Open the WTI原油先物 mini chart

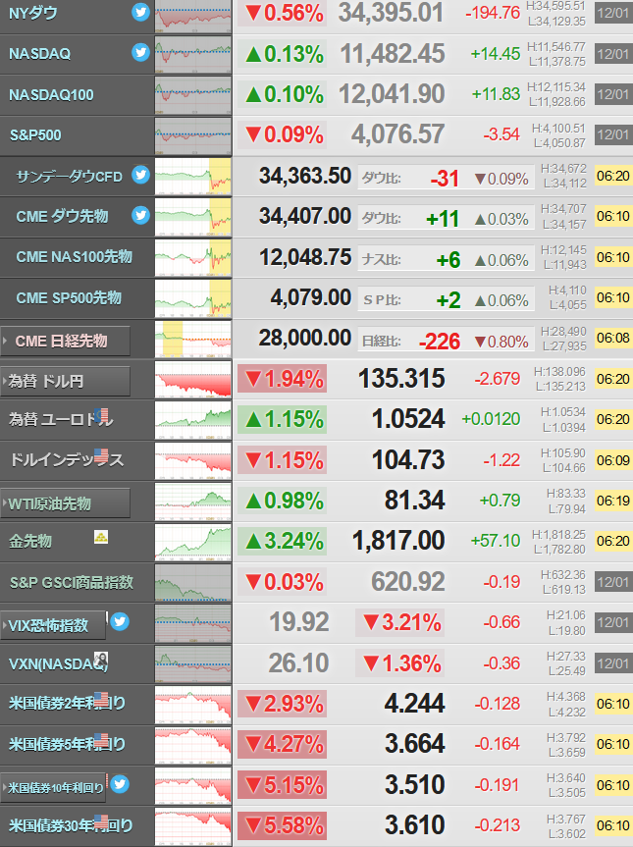(192, 502)
